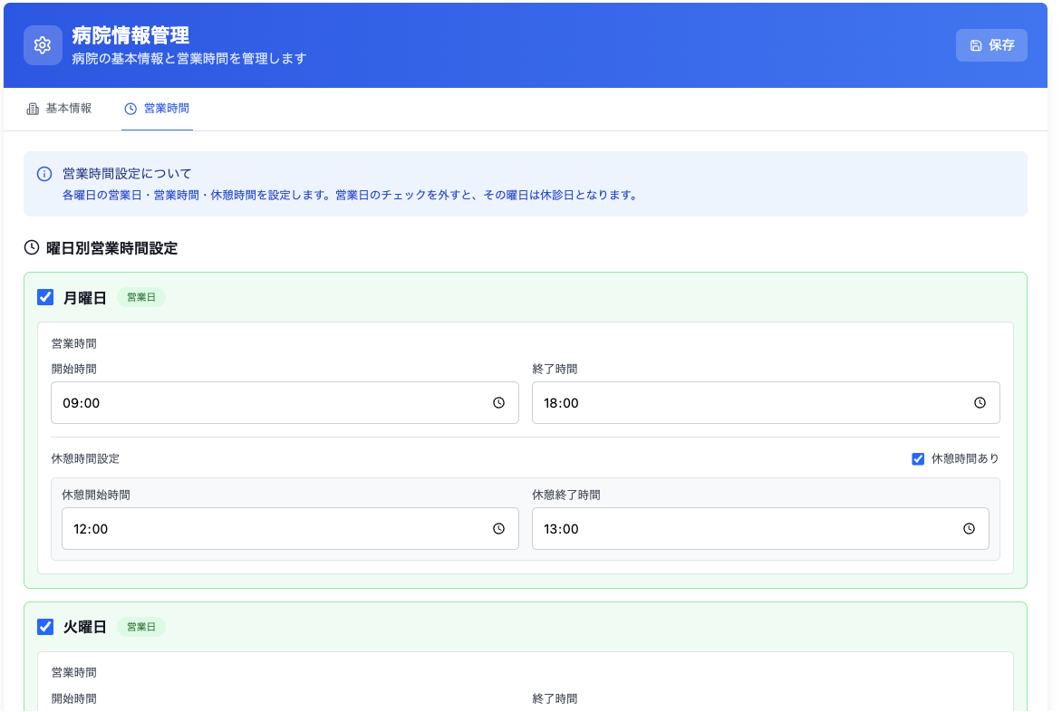Click the clock icon in Monday's start time field
The height and width of the screenshot is (712, 1062).
[x=498, y=403]
